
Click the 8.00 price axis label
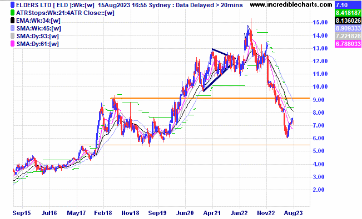coord(319,113)
